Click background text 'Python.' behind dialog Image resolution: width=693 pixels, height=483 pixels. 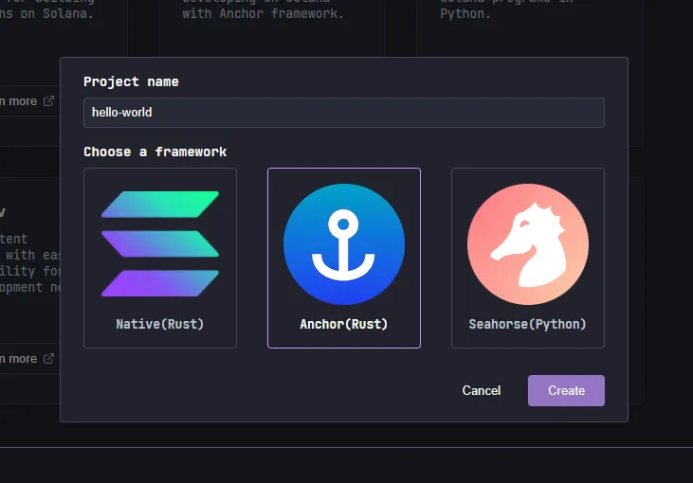[465, 14]
